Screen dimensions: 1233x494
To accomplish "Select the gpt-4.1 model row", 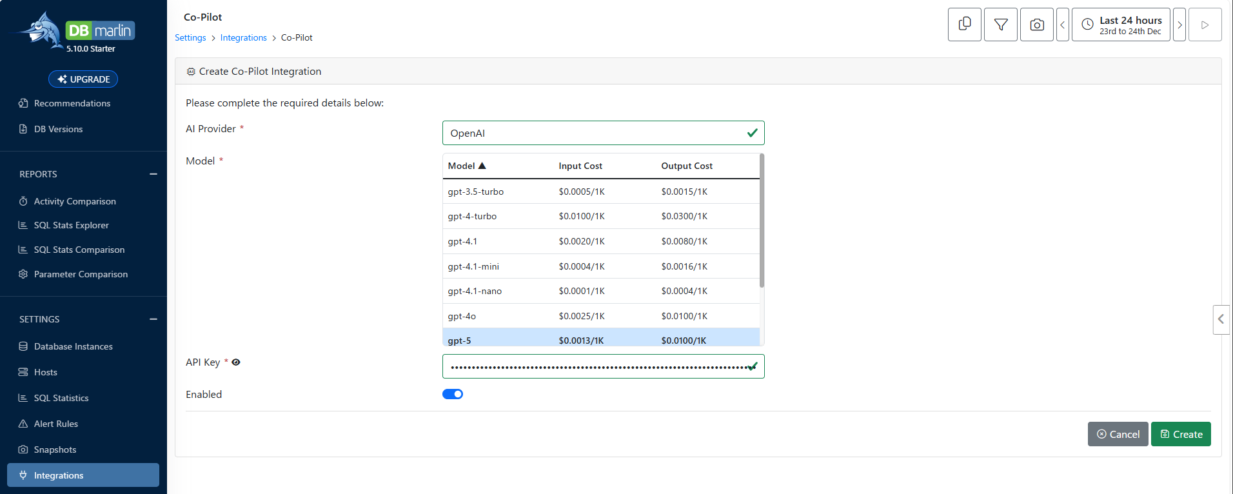I will point(601,241).
